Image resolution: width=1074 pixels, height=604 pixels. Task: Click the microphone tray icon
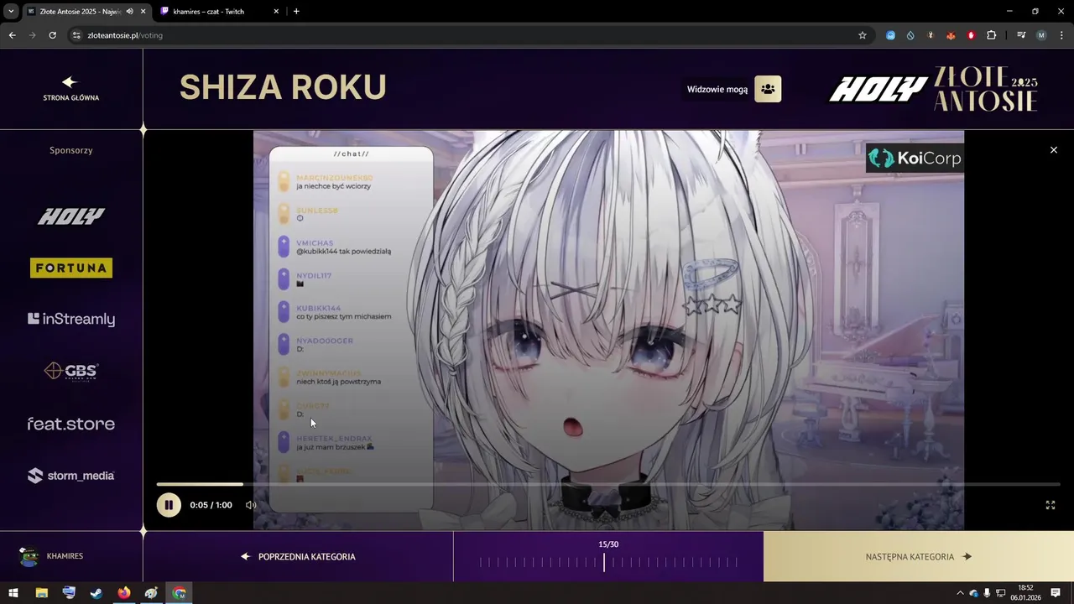click(987, 593)
